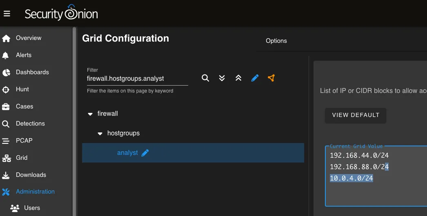Open the hamburger navigation menu

coord(7,14)
